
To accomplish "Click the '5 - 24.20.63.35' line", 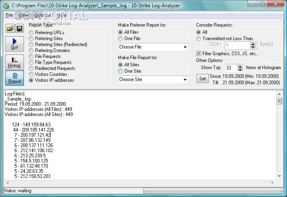I will coord(29,171).
